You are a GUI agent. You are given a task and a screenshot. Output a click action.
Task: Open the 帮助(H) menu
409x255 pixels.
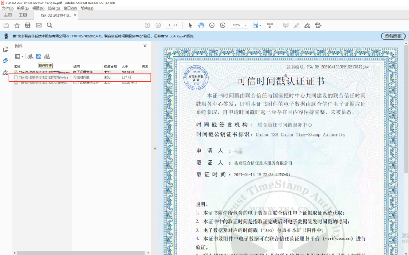point(87,8)
